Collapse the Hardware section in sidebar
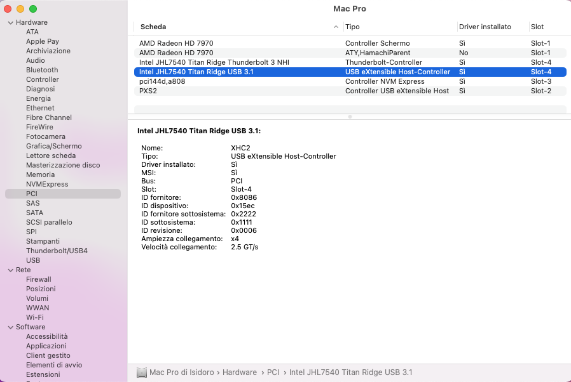 (11, 23)
